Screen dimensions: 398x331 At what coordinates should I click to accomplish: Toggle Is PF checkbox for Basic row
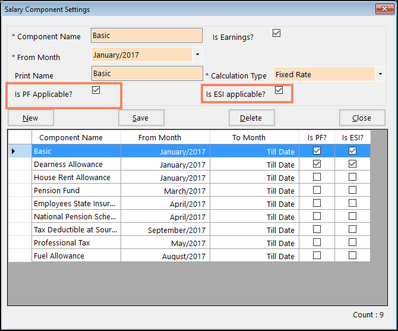pos(317,151)
